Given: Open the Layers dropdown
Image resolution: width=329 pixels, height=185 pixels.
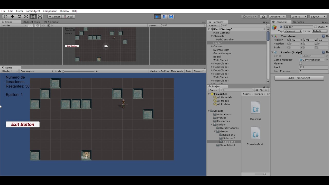Looking at the screenshot, I should click(298, 16).
